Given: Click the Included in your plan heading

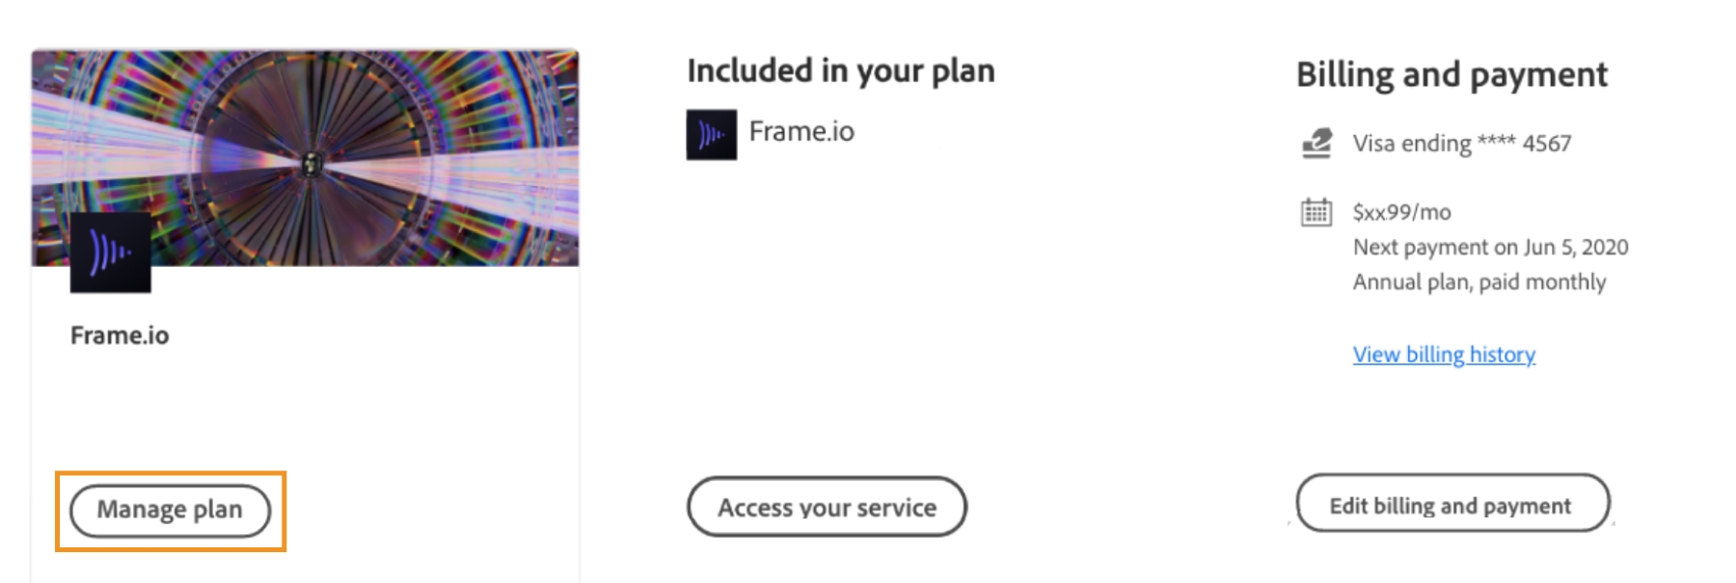Looking at the screenshot, I should (840, 71).
